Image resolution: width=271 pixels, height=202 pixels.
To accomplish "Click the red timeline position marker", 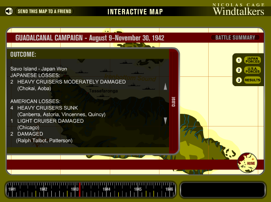I will 80,190.
